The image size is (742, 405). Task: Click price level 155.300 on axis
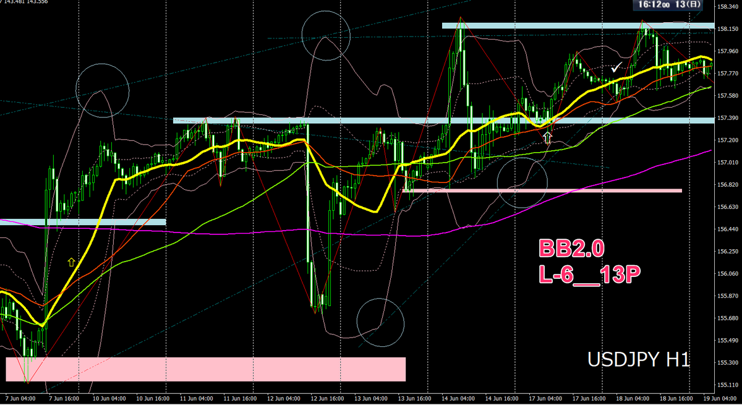[728, 363]
